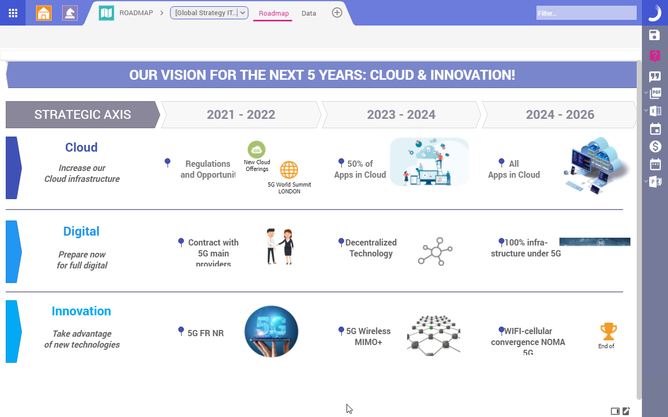Expand the PowerPoint export options arrow
This screenshot has width=668, height=417.
[646, 182]
